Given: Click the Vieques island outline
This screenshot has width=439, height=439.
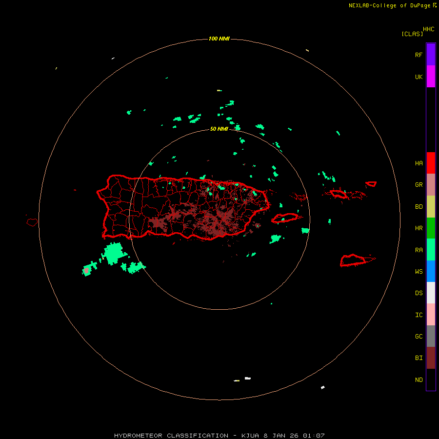Looking at the screenshot, I should pos(285,218).
